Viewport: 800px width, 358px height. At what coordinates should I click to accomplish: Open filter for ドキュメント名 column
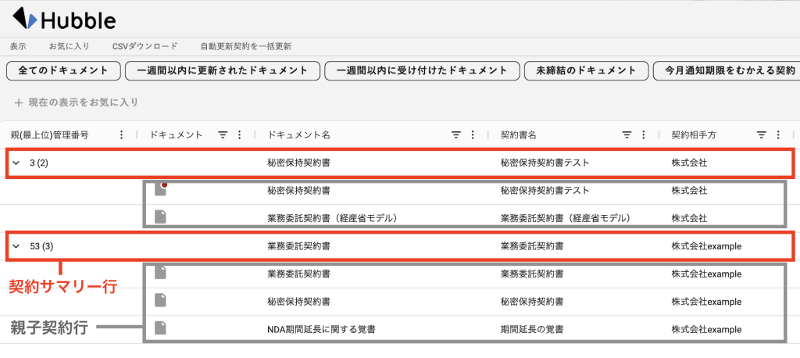[456, 135]
